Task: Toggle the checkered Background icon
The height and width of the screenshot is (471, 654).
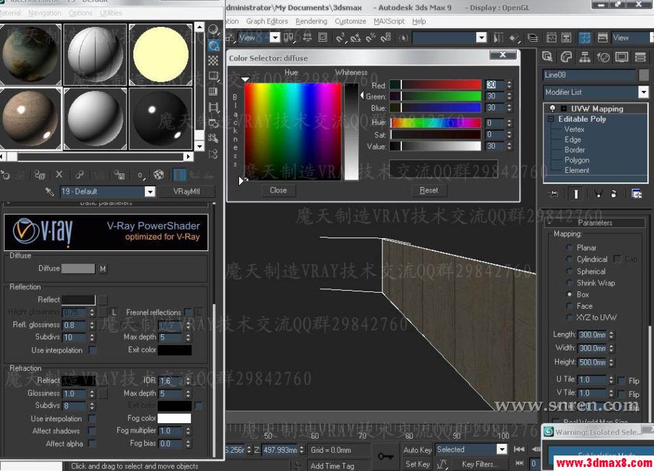Action: point(213,61)
